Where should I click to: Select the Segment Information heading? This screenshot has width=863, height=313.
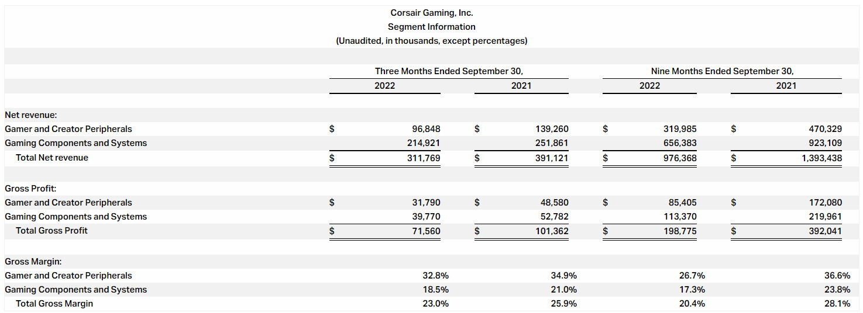[x=432, y=27]
